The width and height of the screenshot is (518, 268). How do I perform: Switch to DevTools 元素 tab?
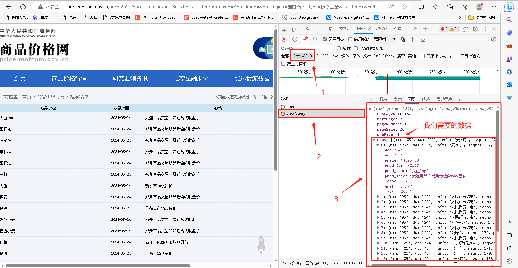click(328, 29)
